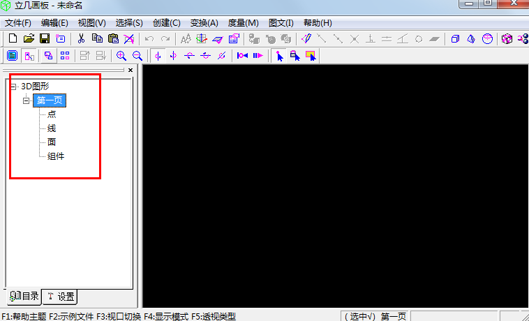Collapse the 第一页 tree node

(26, 100)
